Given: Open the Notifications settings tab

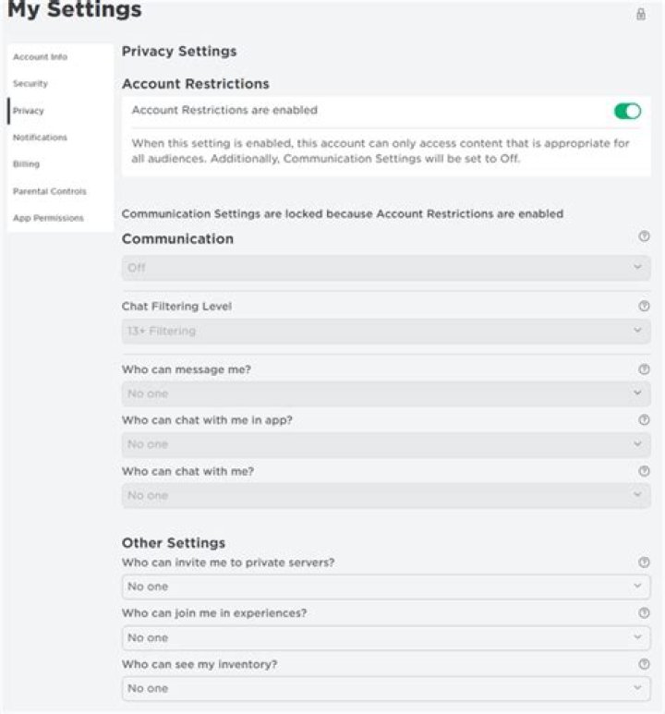Looking at the screenshot, I should tap(40, 138).
